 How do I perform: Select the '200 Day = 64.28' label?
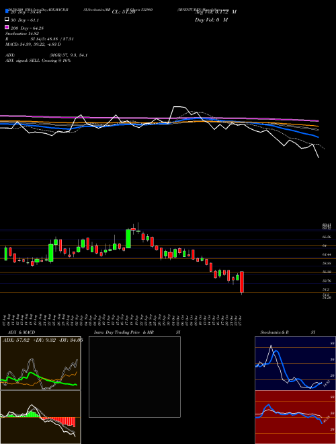click(27, 28)
